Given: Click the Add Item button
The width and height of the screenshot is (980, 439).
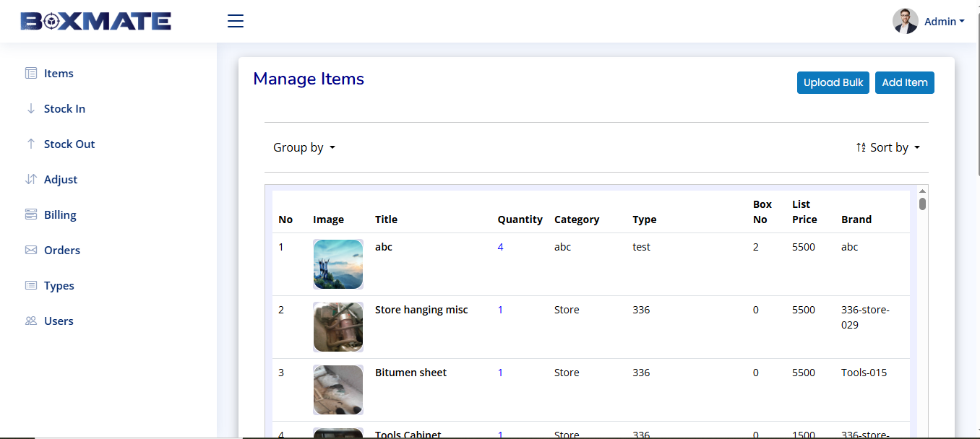Looking at the screenshot, I should coord(905,82).
